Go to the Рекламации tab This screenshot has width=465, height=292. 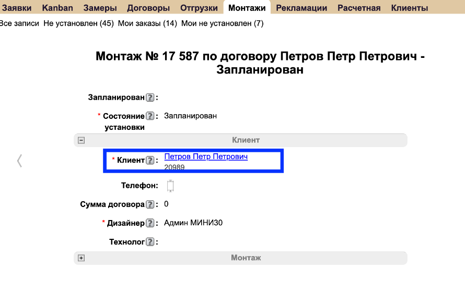point(301,8)
